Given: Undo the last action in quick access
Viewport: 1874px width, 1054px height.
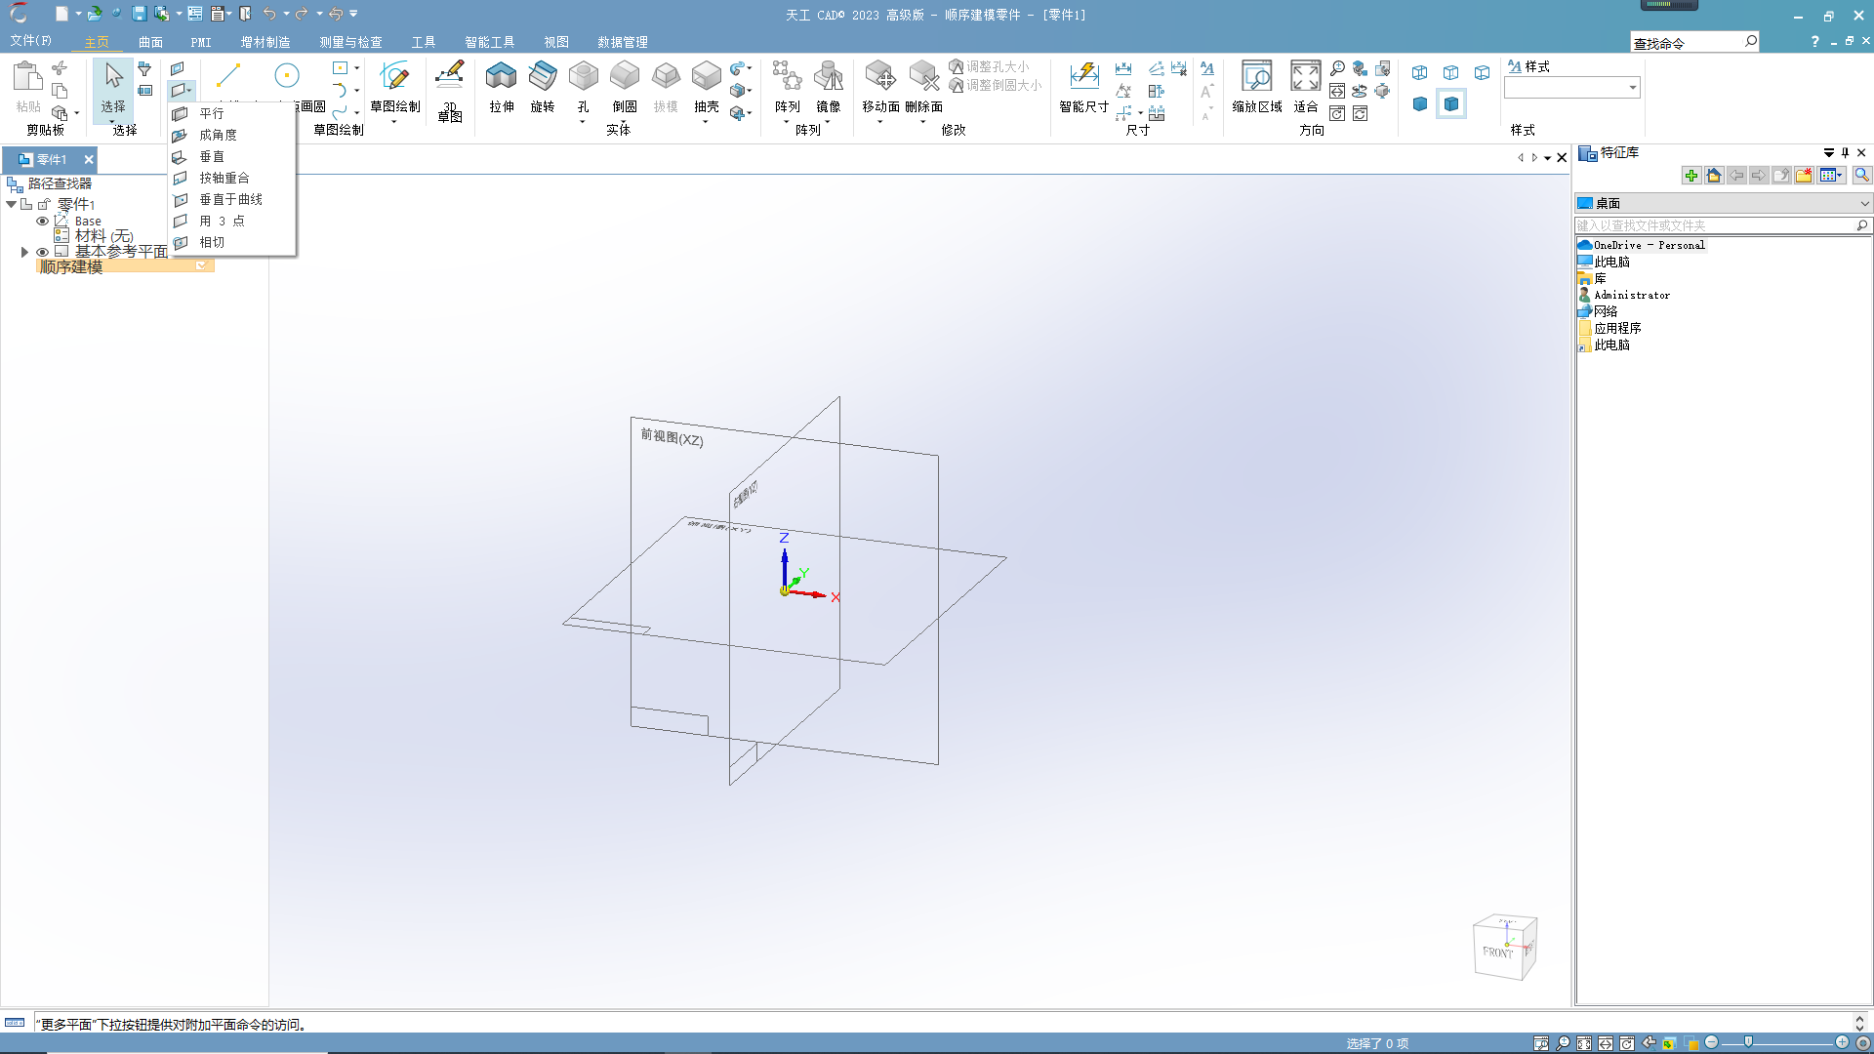Looking at the screenshot, I should [x=269, y=14].
